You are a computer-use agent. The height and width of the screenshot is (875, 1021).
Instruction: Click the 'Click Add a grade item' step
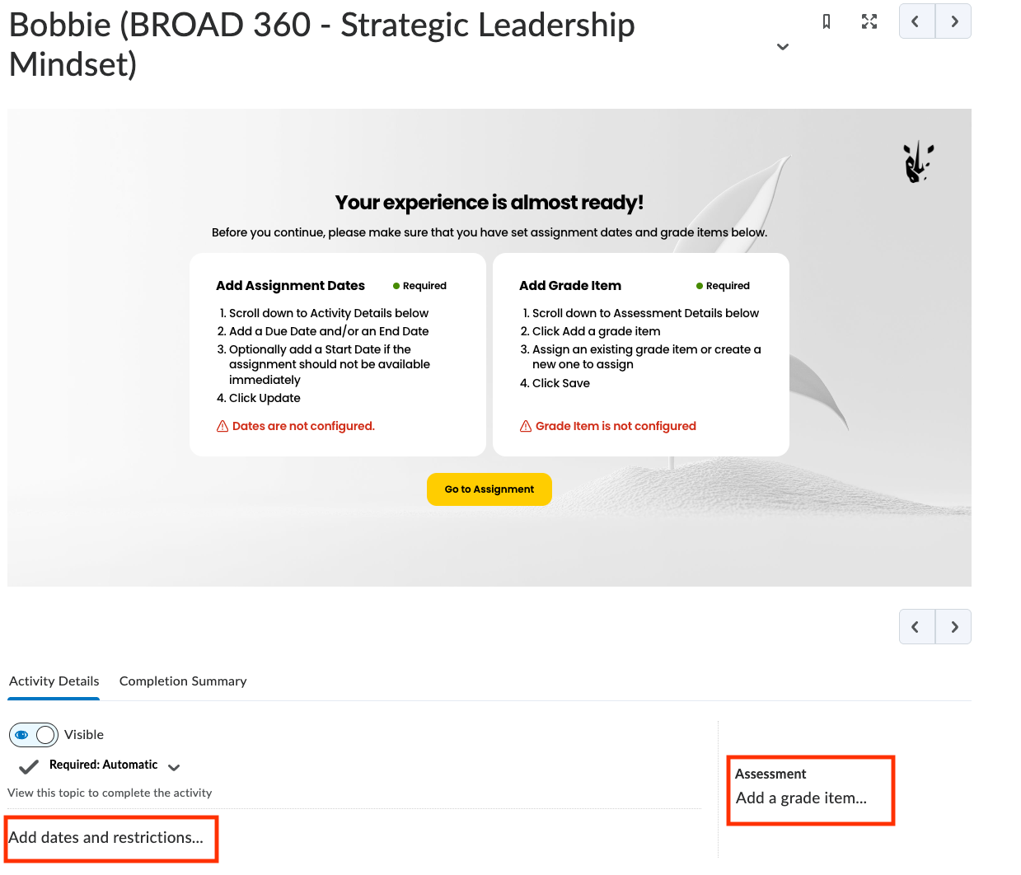pyautogui.click(x=597, y=331)
